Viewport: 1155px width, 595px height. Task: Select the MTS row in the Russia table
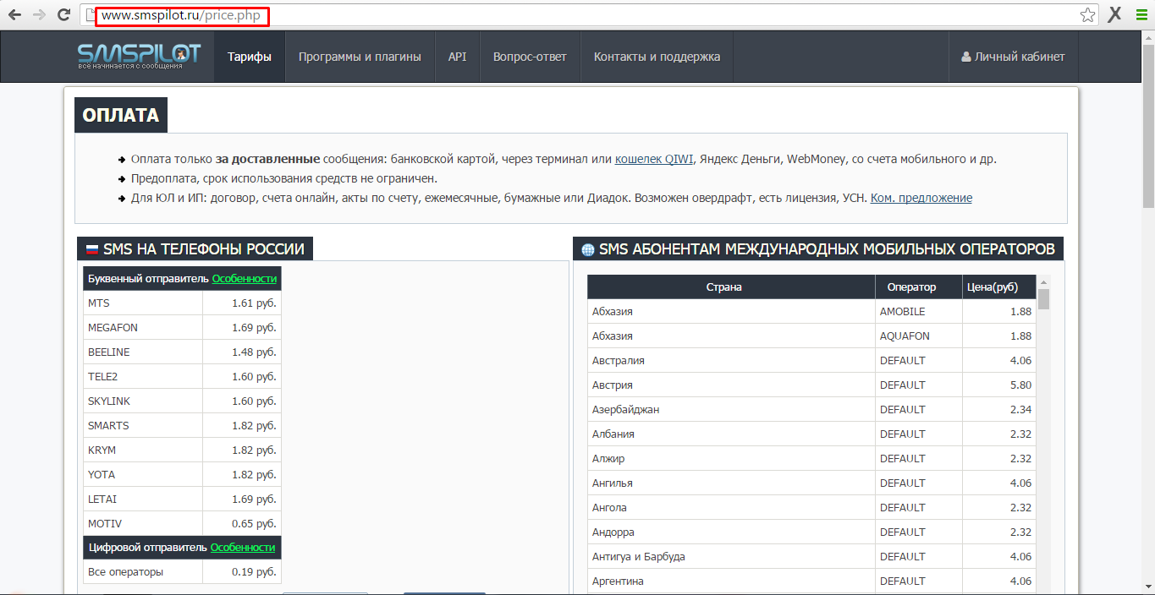(182, 303)
